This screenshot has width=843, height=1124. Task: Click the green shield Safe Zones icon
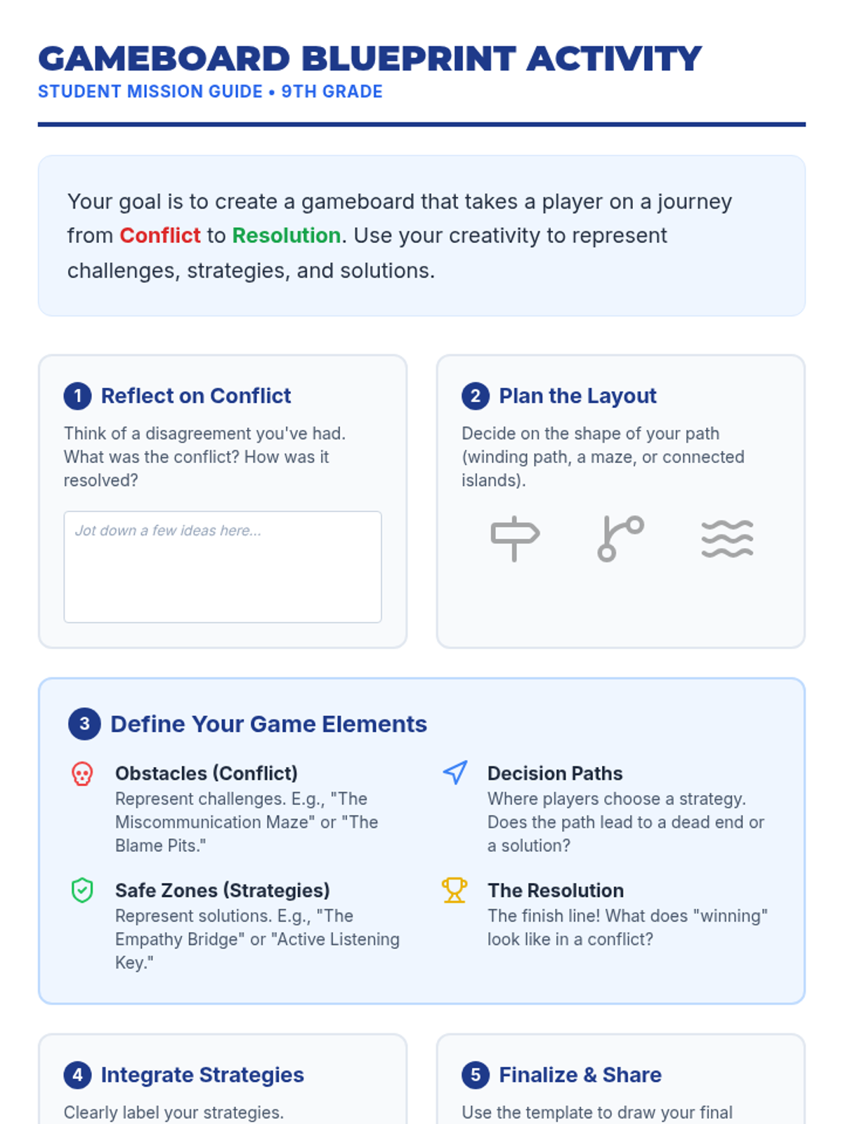pyautogui.click(x=82, y=890)
